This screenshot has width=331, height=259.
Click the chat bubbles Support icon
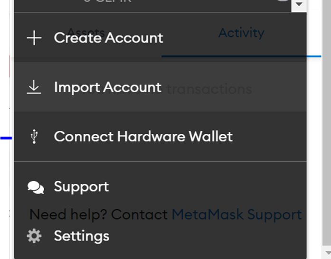pyautogui.click(x=36, y=187)
